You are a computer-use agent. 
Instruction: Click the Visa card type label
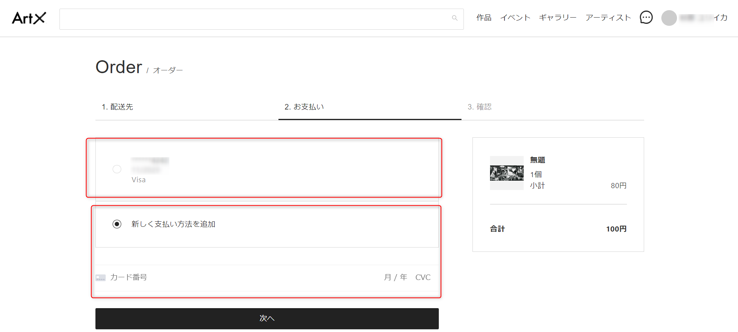coord(138,180)
